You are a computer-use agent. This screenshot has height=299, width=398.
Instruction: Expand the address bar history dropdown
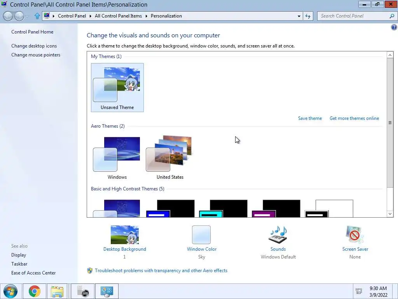tap(299, 16)
